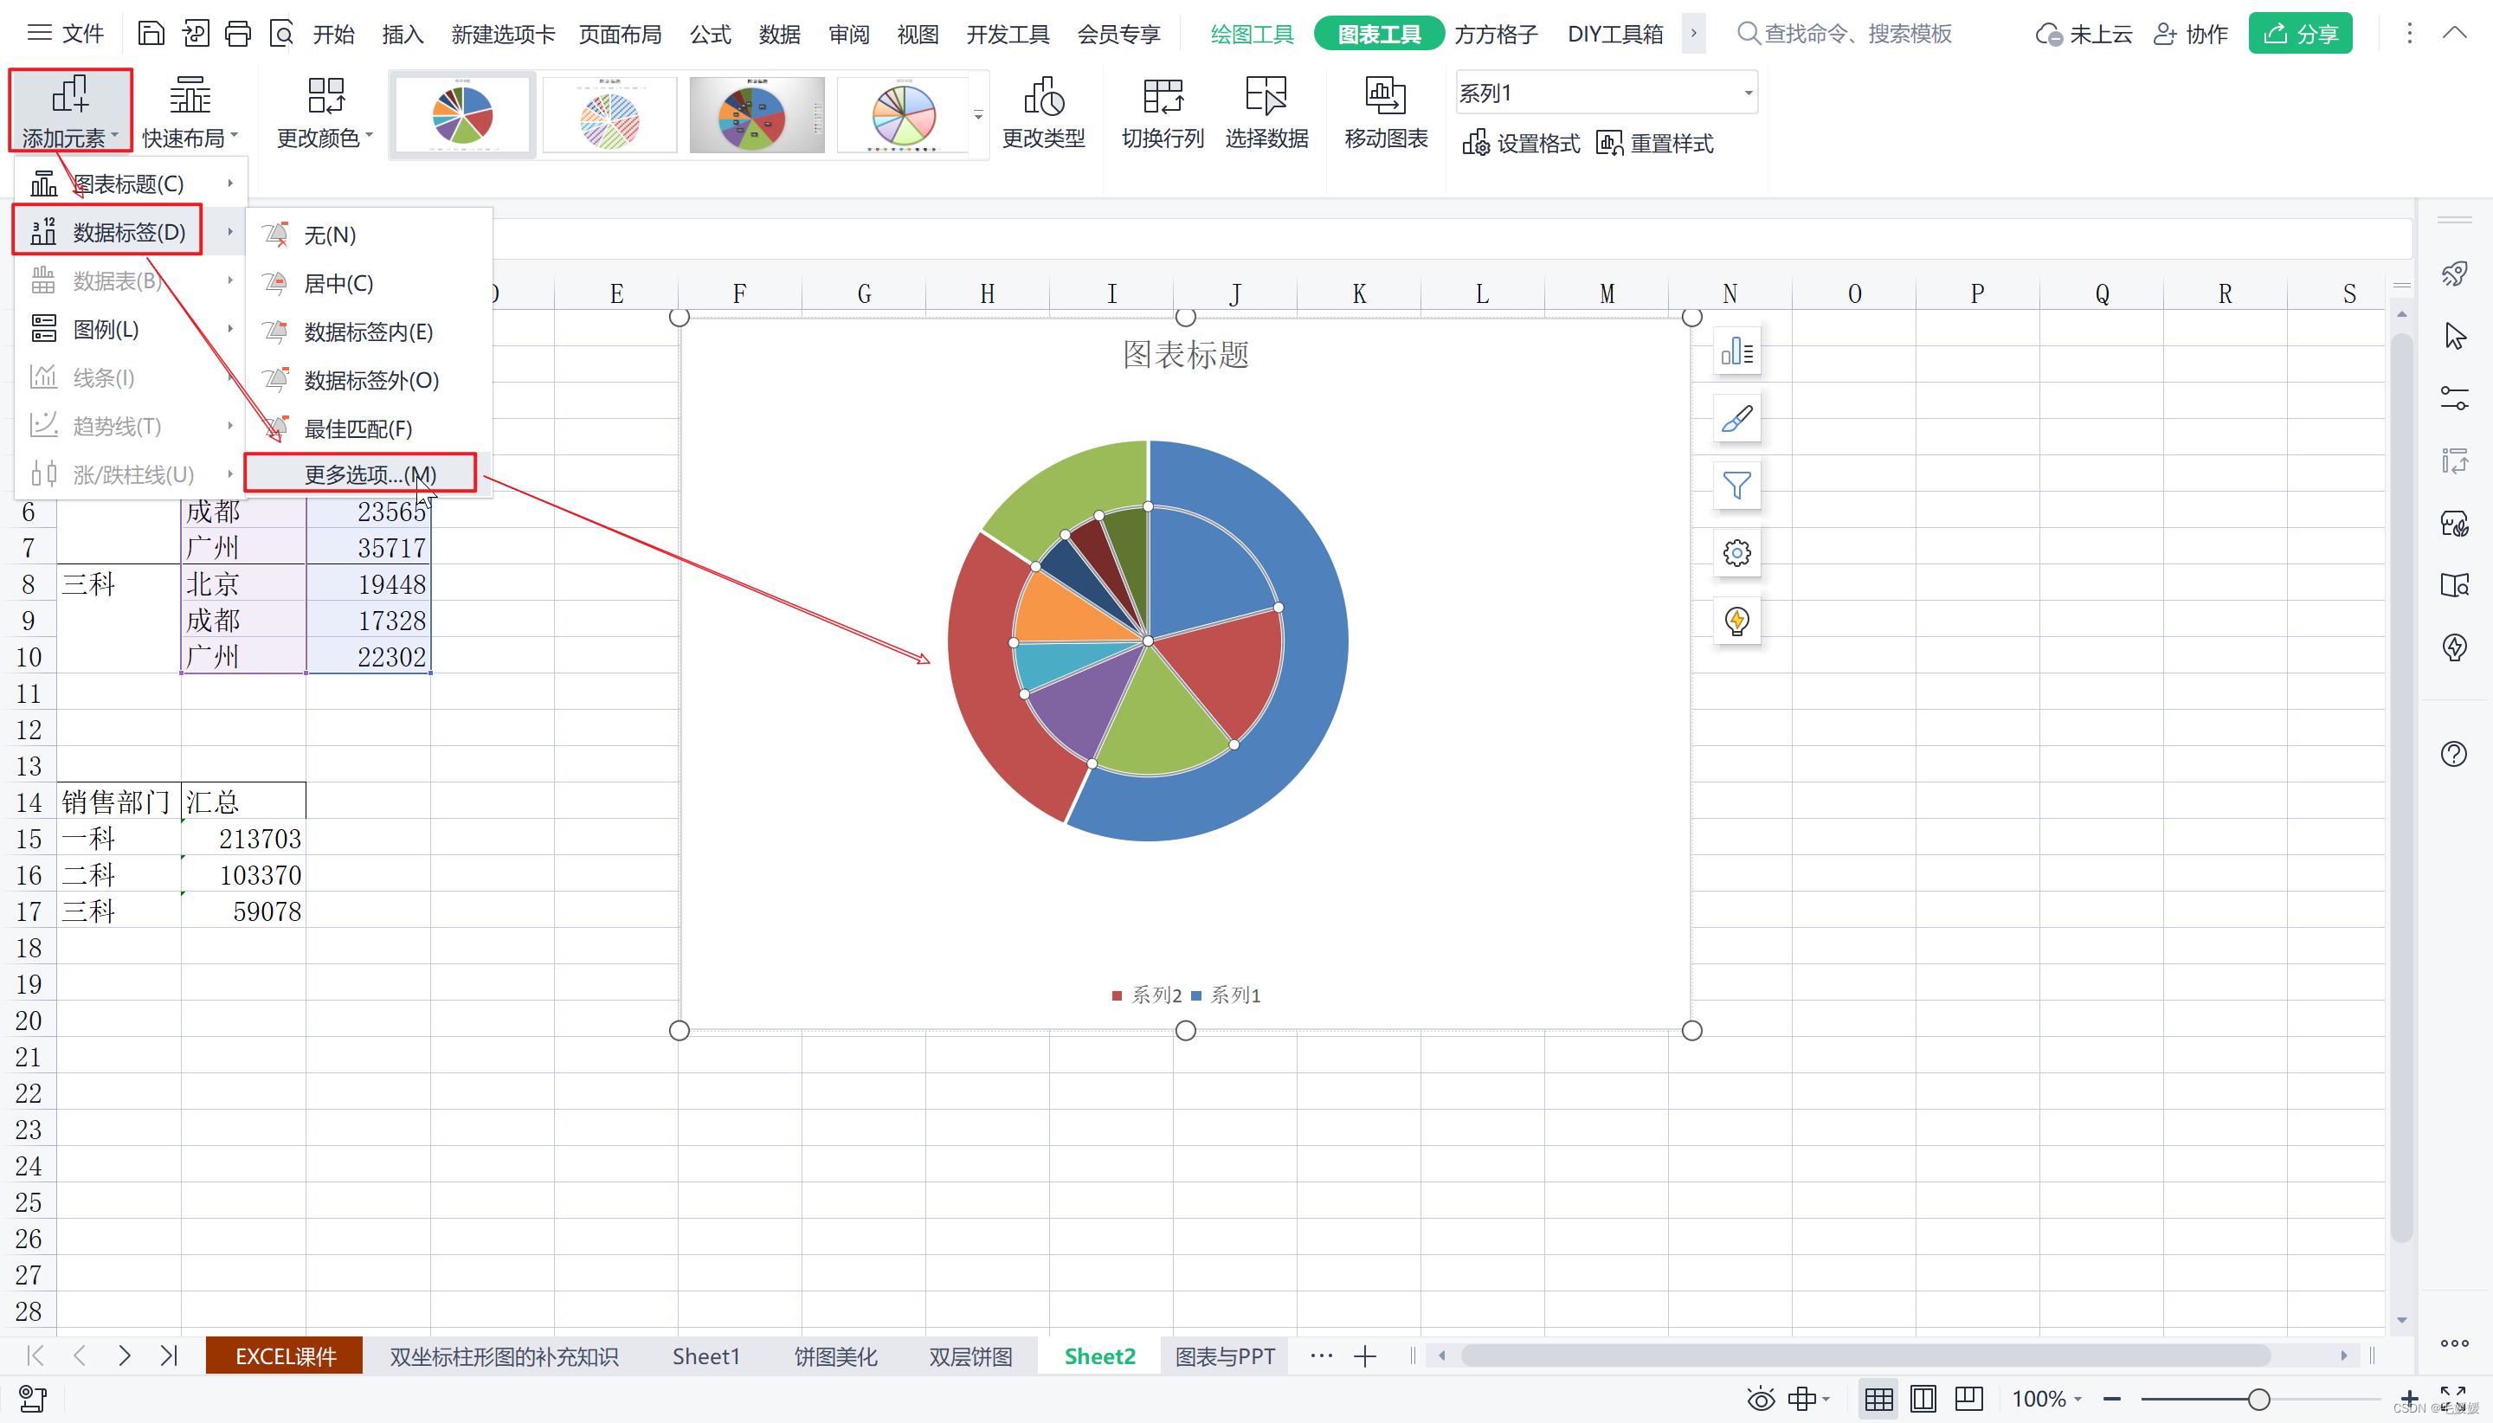Click the 分享 share button
2493x1423 pixels.
pos(2299,35)
